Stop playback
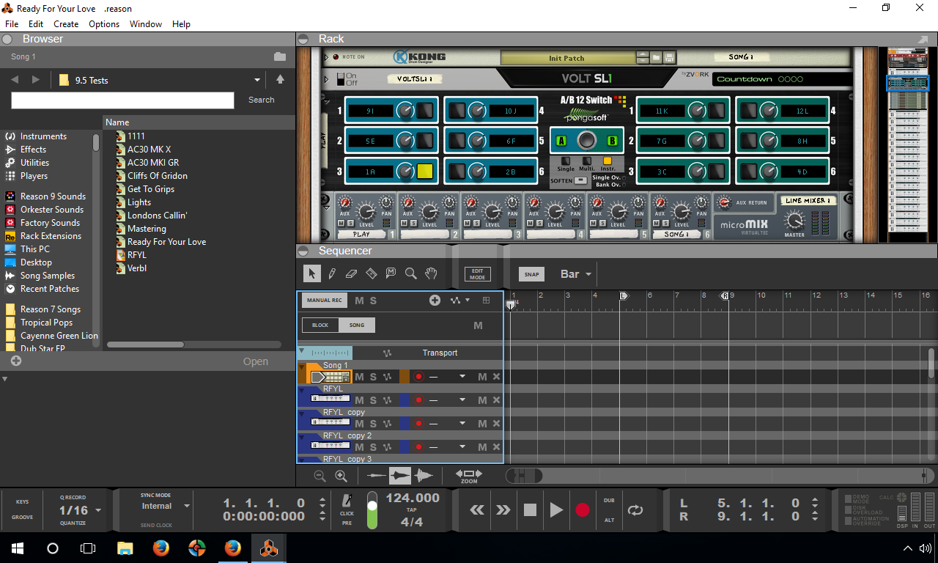This screenshot has width=938, height=563. tap(530, 509)
